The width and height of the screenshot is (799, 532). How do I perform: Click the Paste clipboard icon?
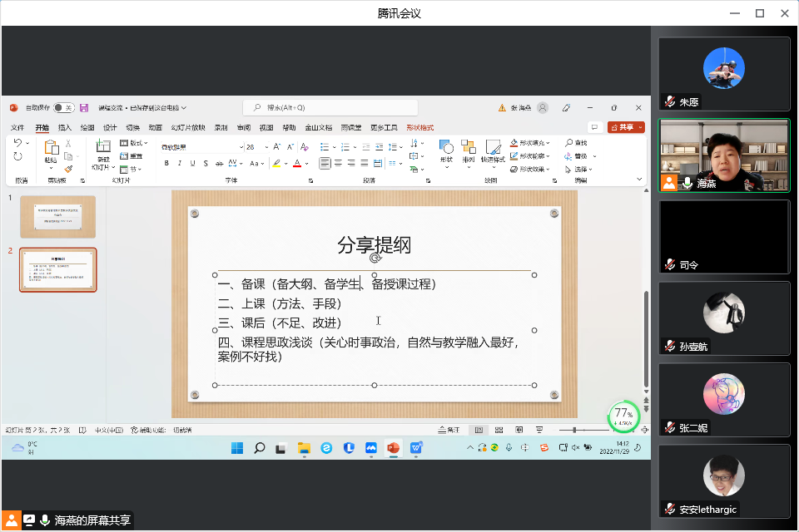tap(51, 149)
